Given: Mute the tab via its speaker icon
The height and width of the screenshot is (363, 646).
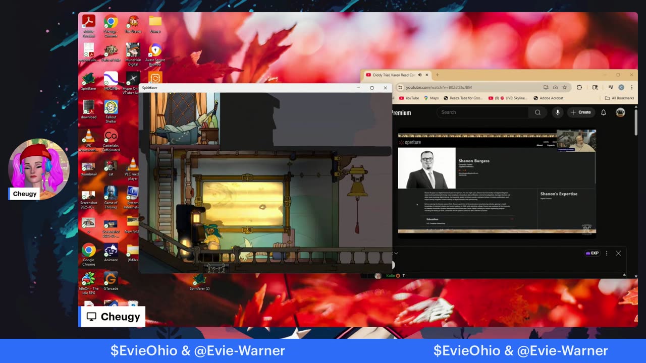Looking at the screenshot, I should coord(419,75).
